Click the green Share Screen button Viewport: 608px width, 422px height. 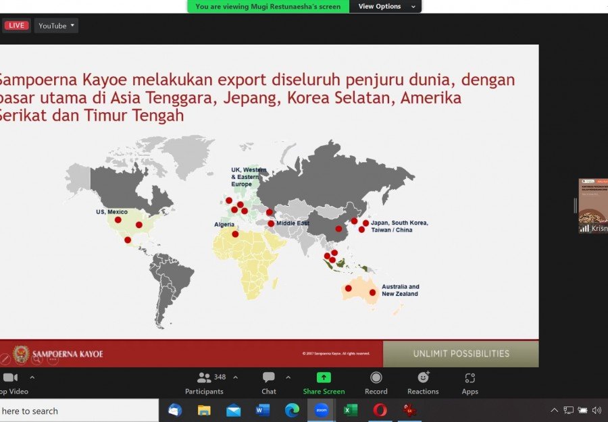(x=324, y=384)
